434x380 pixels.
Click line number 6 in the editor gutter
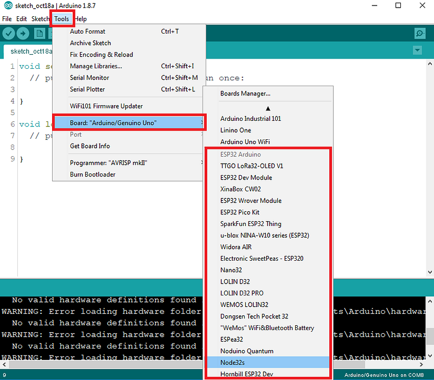click(x=12, y=124)
